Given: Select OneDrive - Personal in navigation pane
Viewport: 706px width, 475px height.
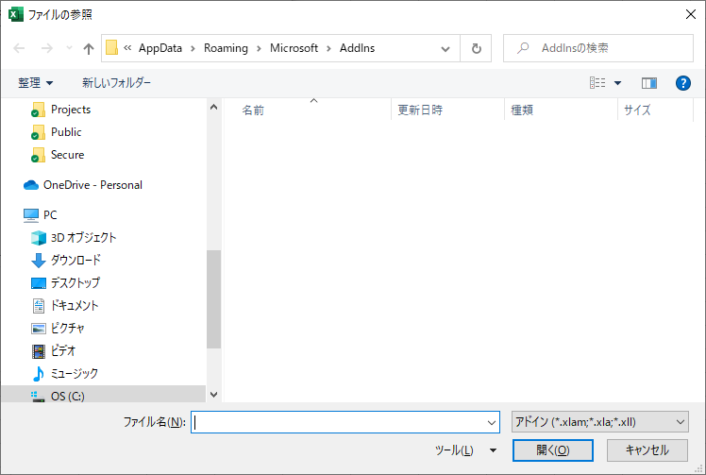Looking at the screenshot, I should coord(92,185).
